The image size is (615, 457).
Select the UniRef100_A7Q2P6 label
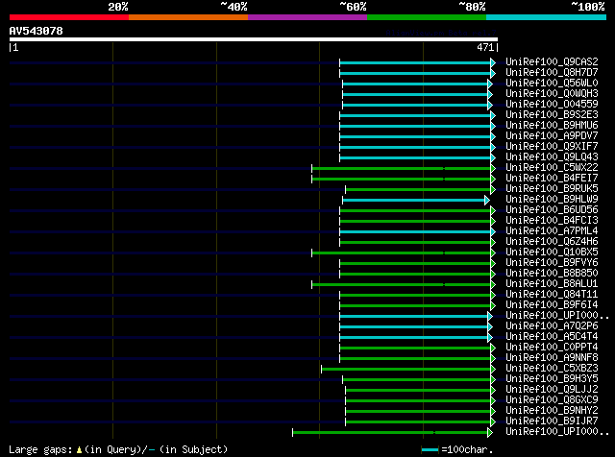click(x=552, y=326)
